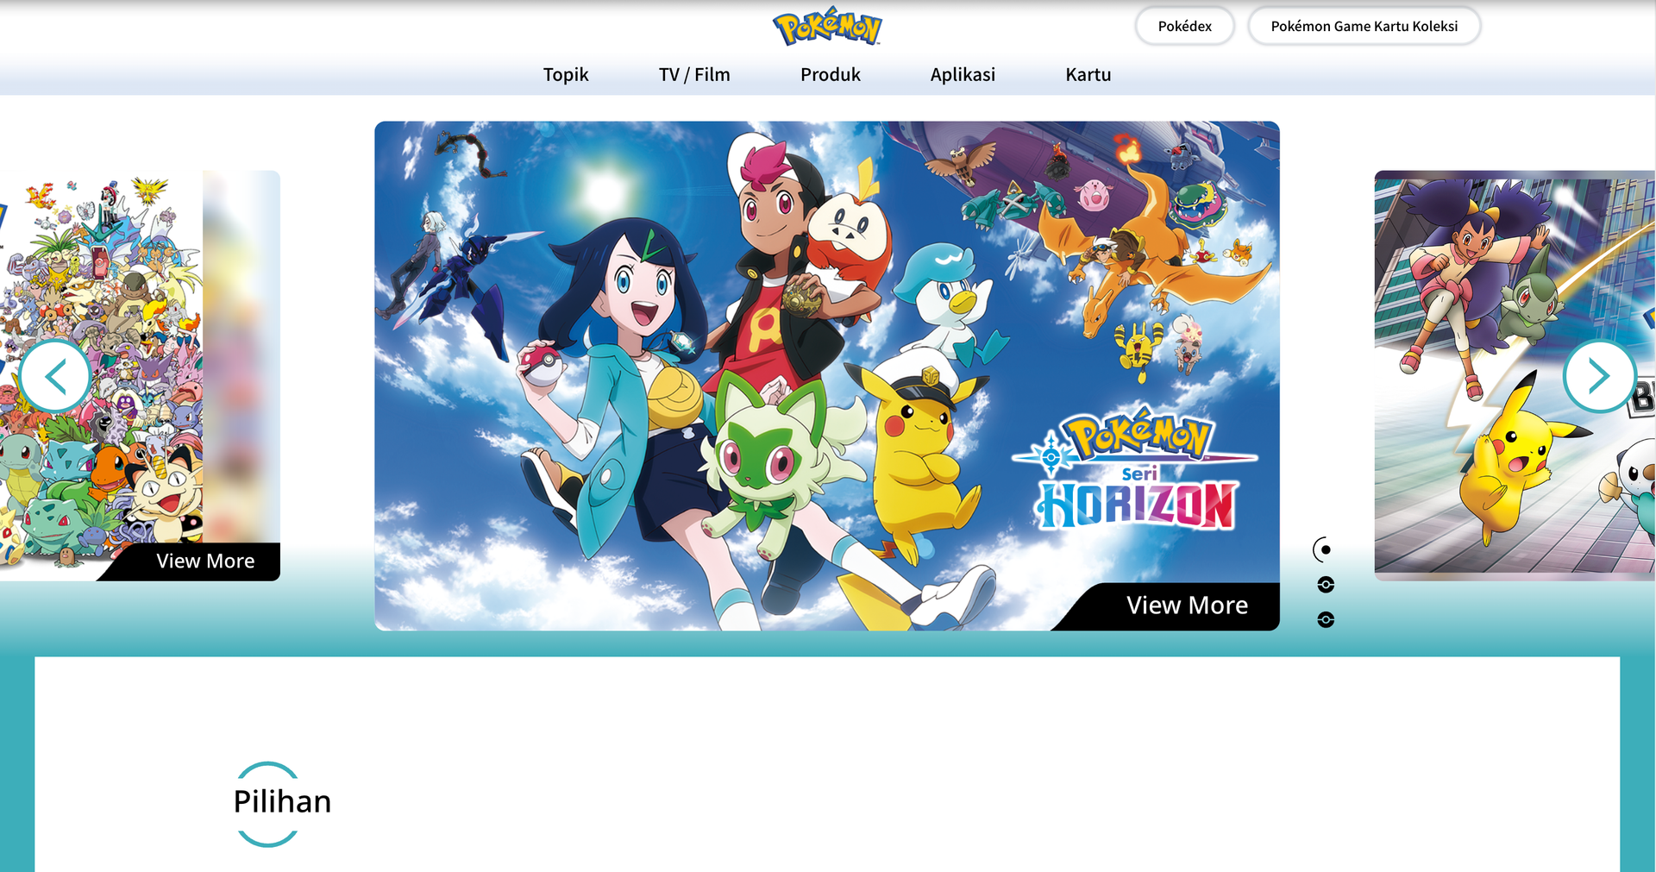Select the second carousel Poké Ball indicator
The width and height of the screenshot is (1656, 872).
coord(1326,585)
